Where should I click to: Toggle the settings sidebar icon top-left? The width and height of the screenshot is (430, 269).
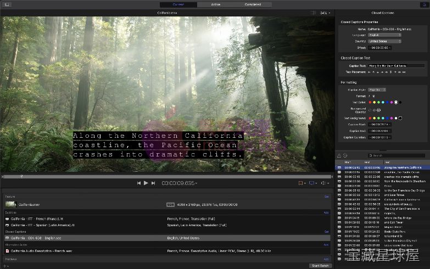pos(7,4)
